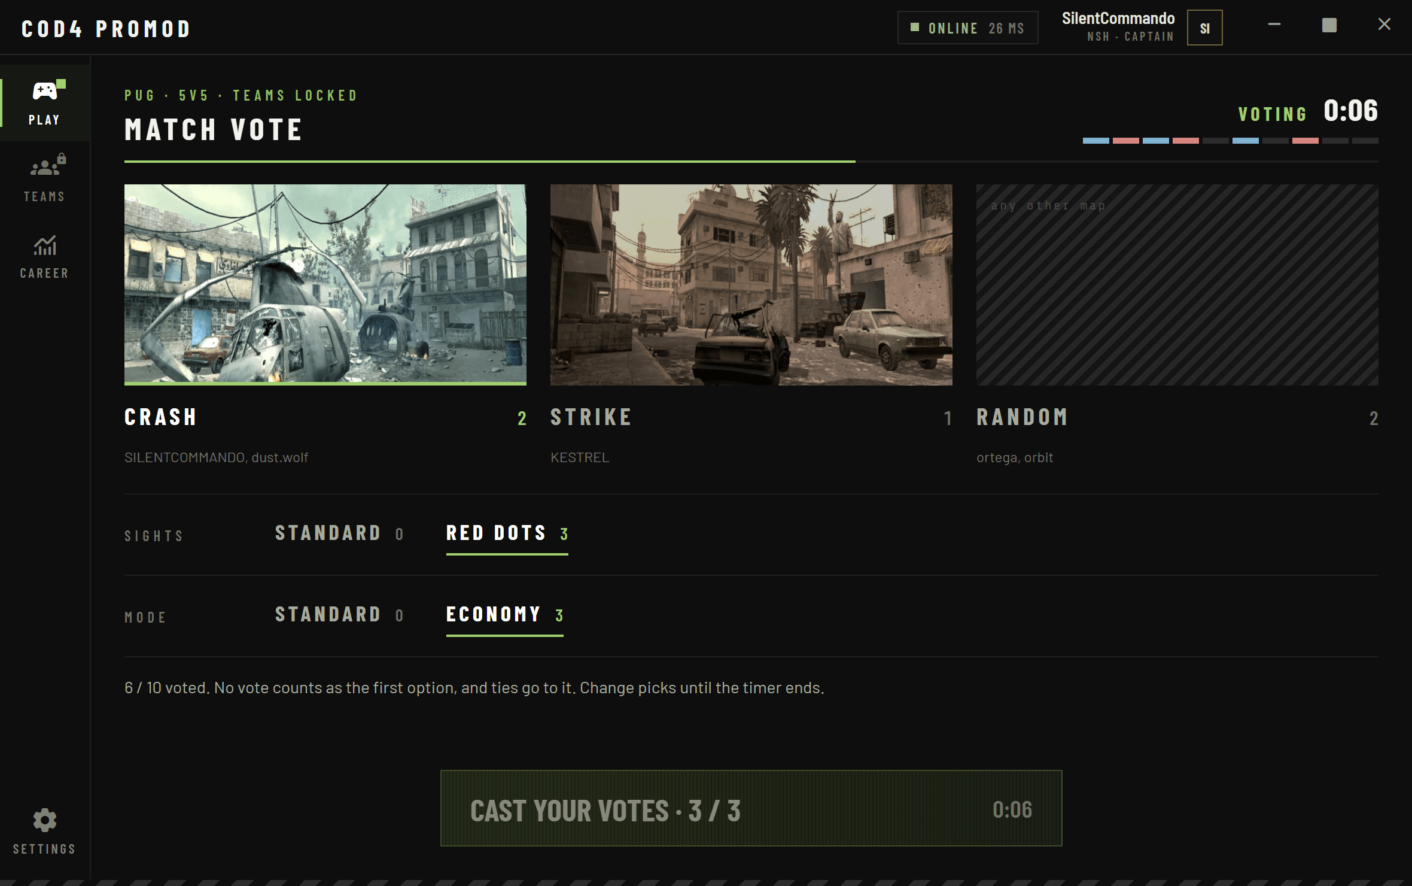Select Standard sights option
The height and width of the screenshot is (886, 1412).
[339, 533]
